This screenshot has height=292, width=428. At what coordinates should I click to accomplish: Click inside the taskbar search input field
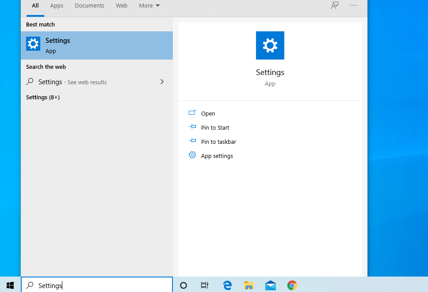[97, 285]
